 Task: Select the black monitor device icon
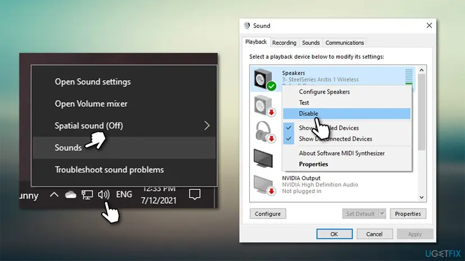tap(263, 158)
